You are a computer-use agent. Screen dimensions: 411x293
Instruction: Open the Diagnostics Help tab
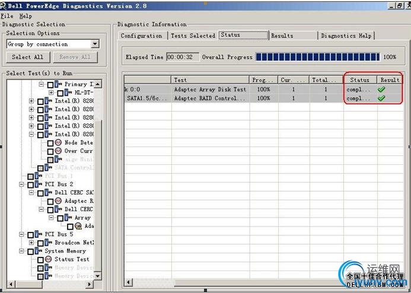click(346, 36)
